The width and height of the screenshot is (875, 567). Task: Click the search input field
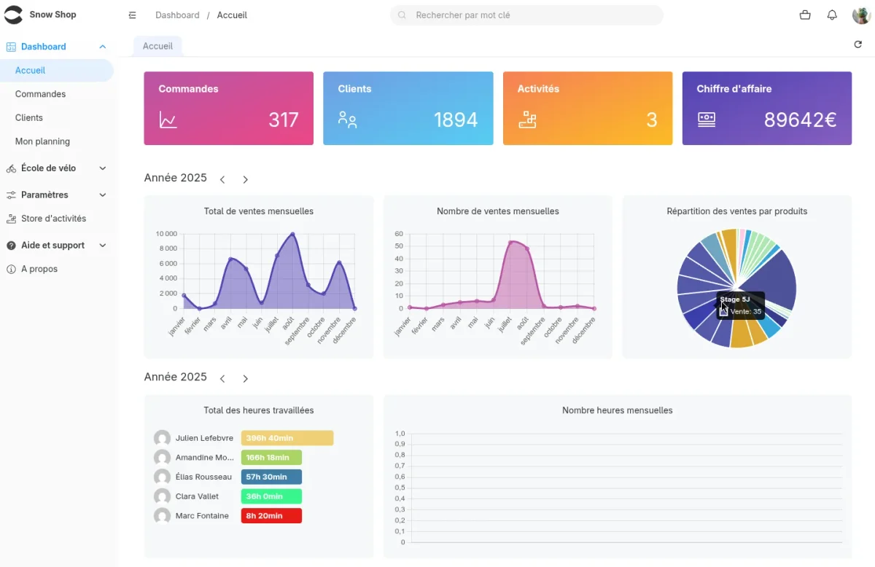(526, 15)
